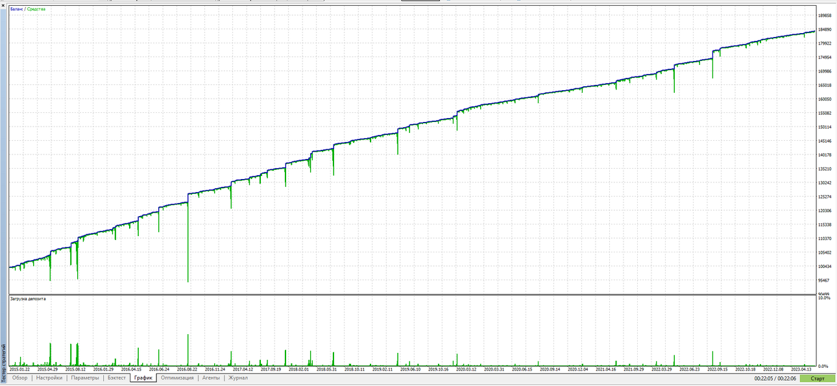This screenshot has width=837, height=386.
Task: Click the 130242 axis value
Action: click(825, 183)
